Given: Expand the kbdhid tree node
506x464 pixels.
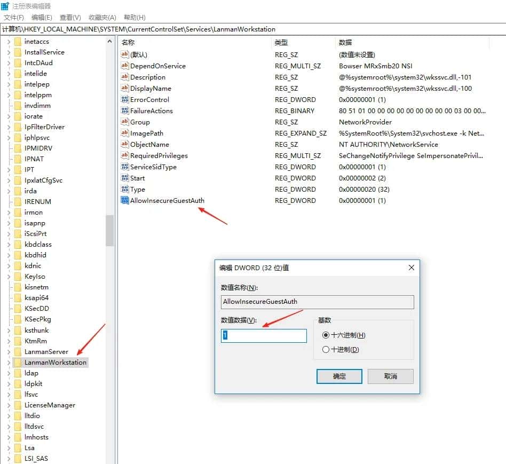Looking at the screenshot, I should [x=9, y=255].
